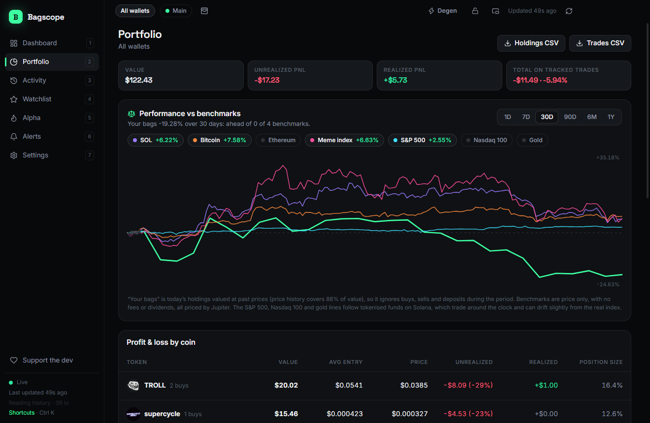Viewport: 650px width, 423px height.
Task: Click the VALUE $122.43 card
Action: coord(181,76)
